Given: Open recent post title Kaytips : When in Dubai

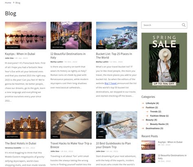Looking at the screenshot, I should coord(170,142).
